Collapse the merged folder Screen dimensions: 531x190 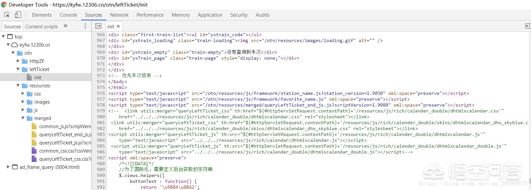(23, 118)
